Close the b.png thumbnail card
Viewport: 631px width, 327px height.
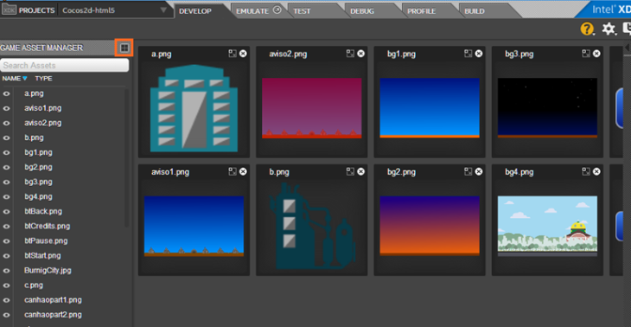(x=361, y=171)
